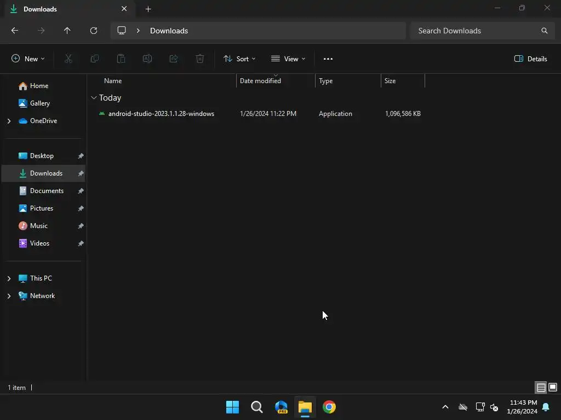Open the Desktop quick access folder
Viewport: 561px width, 420px height.
tap(42, 156)
